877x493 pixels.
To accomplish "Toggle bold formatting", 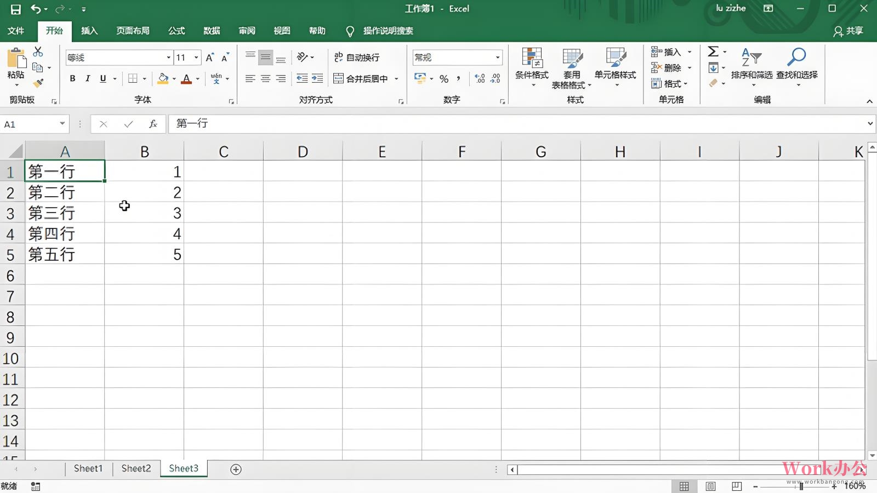I will [72, 78].
